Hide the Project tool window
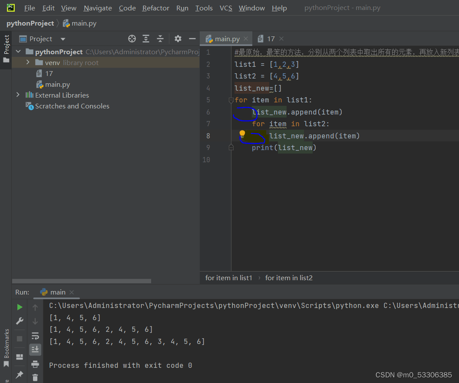This screenshot has height=383, width=459. tap(192, 39)
